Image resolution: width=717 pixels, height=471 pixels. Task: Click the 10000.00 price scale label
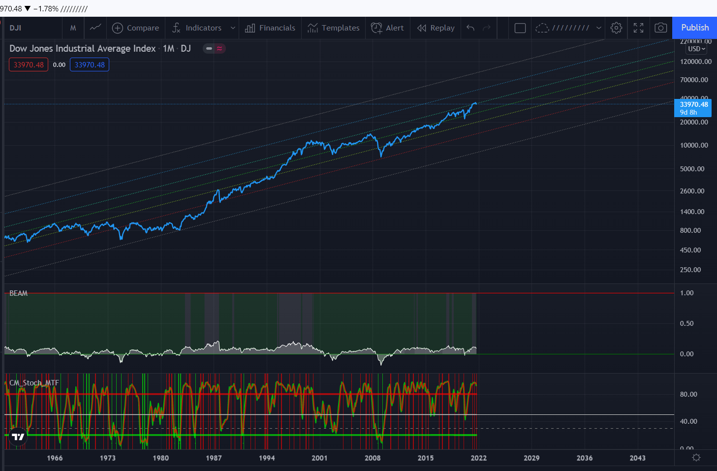[x=694, y=145]
